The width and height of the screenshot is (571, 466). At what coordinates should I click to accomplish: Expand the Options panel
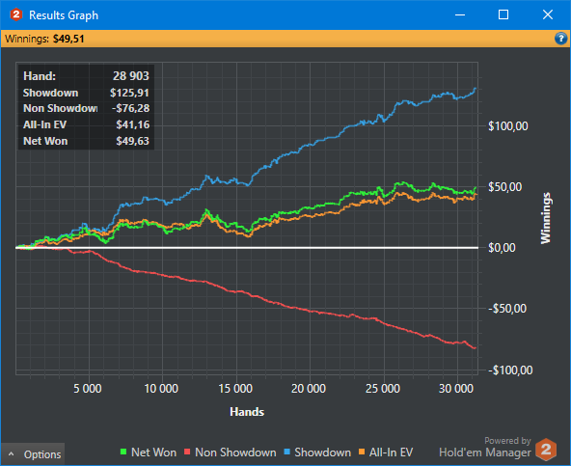[33, 454]
